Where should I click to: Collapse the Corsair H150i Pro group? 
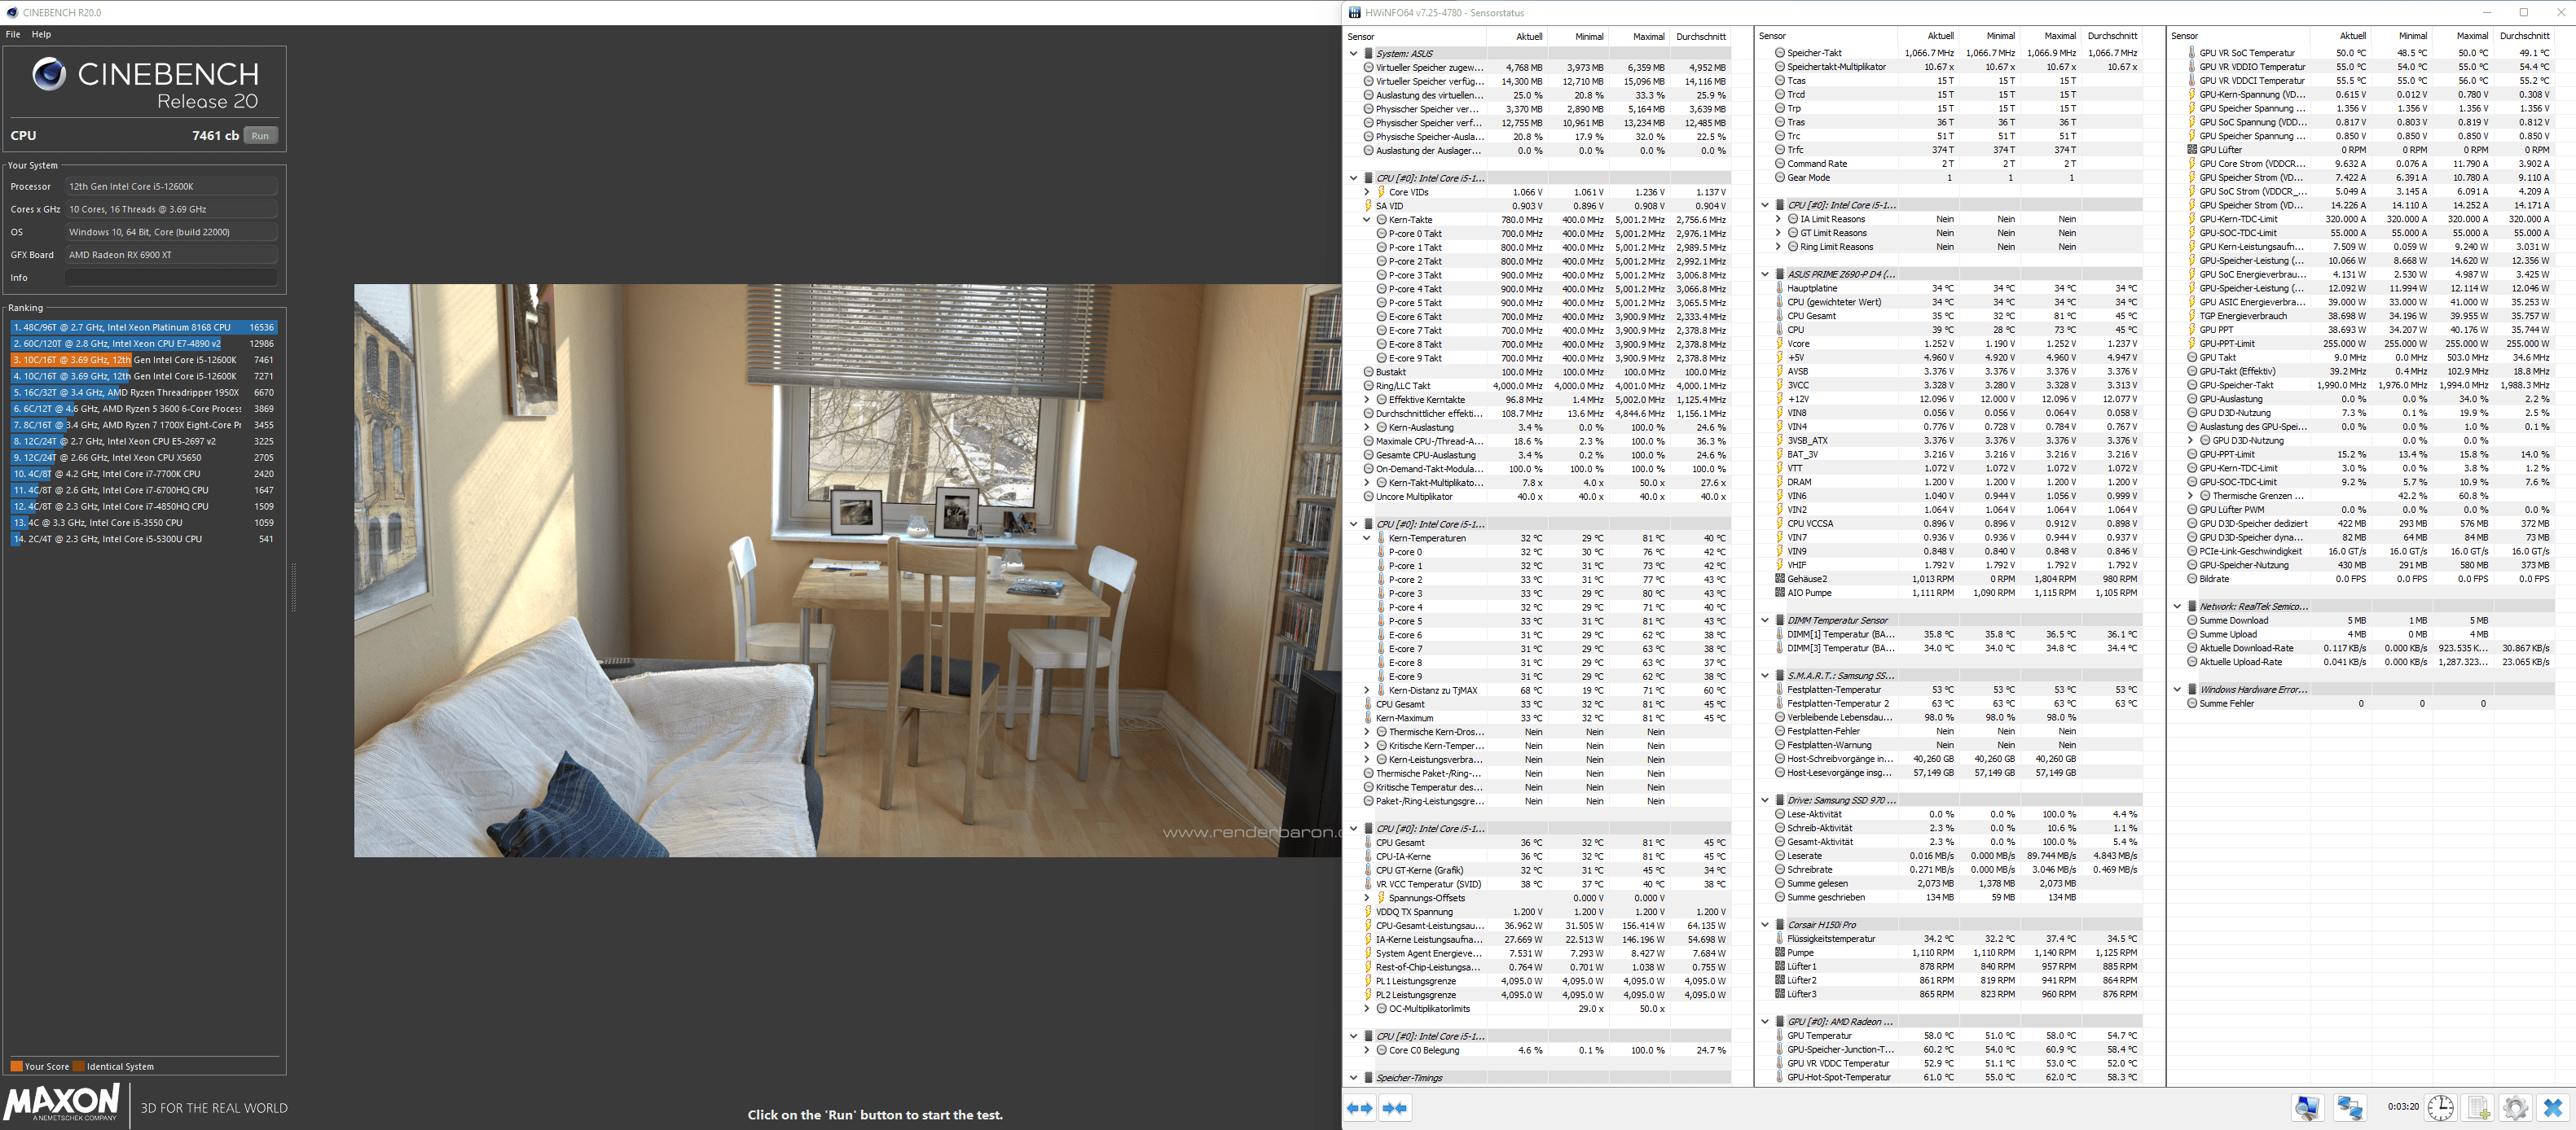click(x=1766, y=925)
